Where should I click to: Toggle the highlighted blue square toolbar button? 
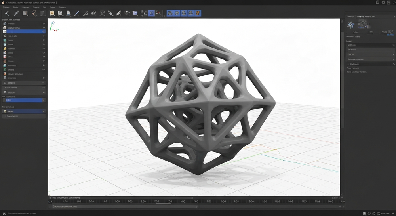[x=152, y=13]
